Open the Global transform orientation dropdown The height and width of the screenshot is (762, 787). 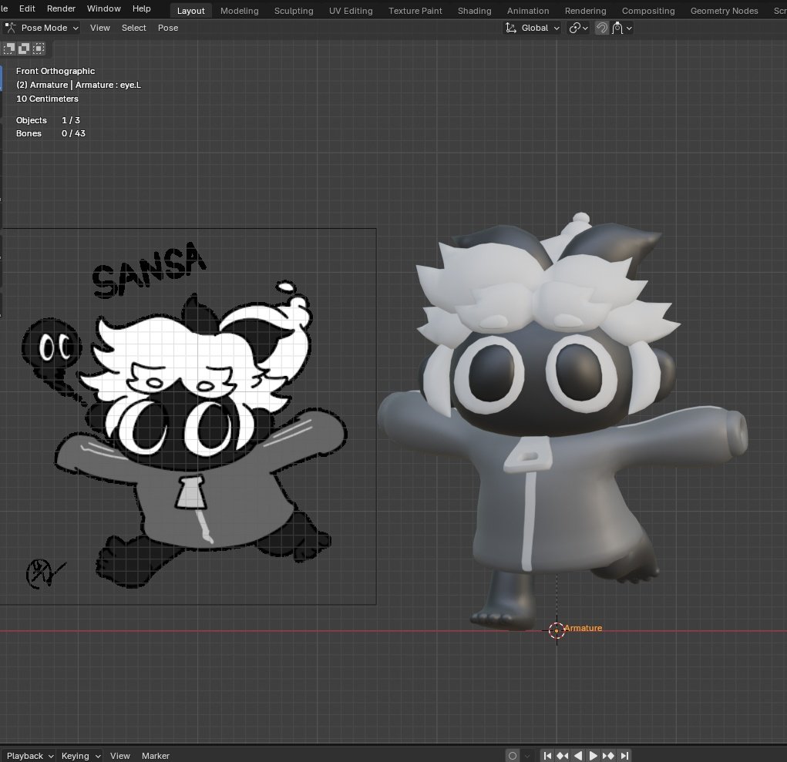(532, 28)
